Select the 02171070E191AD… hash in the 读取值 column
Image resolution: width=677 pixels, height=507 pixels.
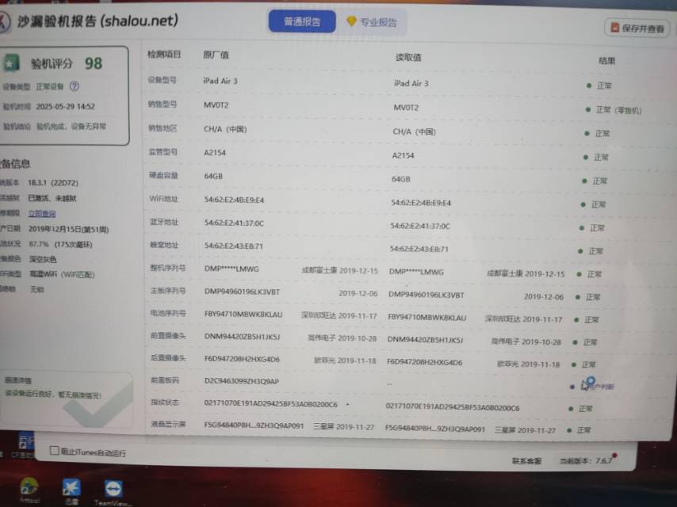(453, 407)
